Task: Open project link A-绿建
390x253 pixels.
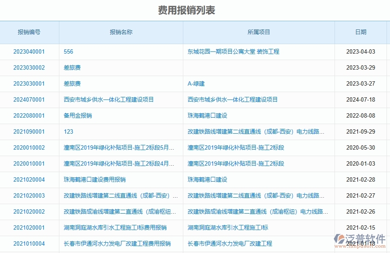Action: click(x=194, y=84)
